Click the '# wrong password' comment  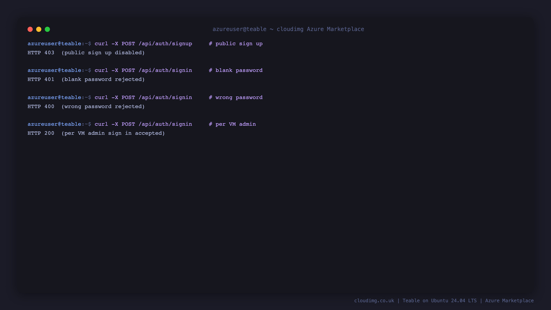236,97
